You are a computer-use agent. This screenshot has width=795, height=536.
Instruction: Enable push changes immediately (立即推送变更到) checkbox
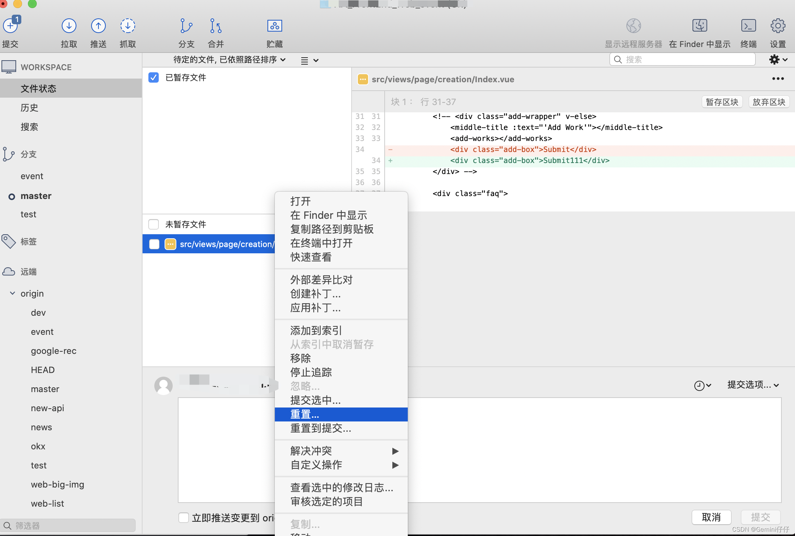pyautogui.click(x=184, y=518)
